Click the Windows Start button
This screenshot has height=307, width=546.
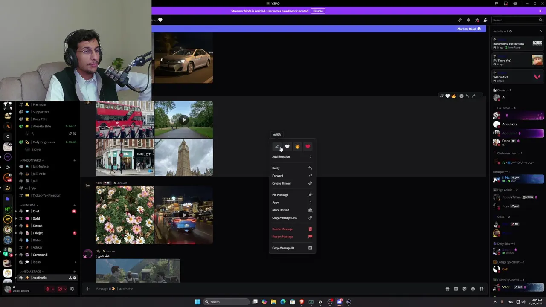coord(197,302)
